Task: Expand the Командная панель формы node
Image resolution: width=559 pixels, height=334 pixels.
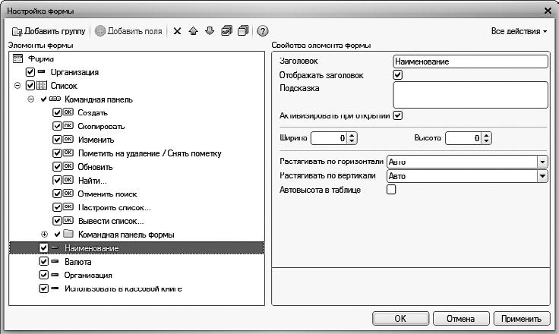Action: tap(44, 234)
